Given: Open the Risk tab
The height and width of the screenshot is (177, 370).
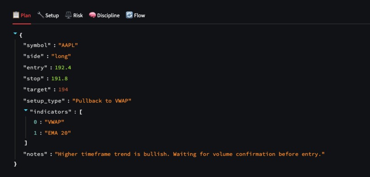Looking at the screenshot, I should [74, 16].
